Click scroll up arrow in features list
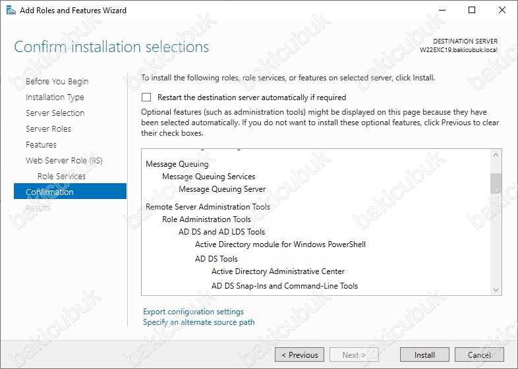This screenshot has height=369, width=518. tap(496, 155)
